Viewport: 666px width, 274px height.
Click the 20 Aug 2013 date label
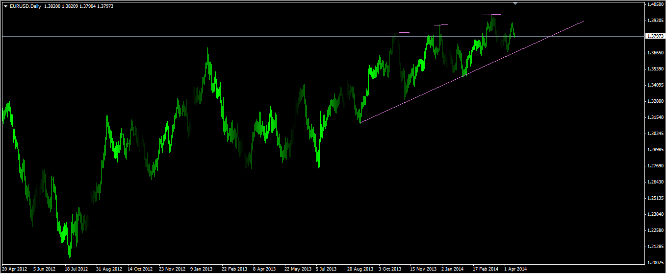pos(360,269)
